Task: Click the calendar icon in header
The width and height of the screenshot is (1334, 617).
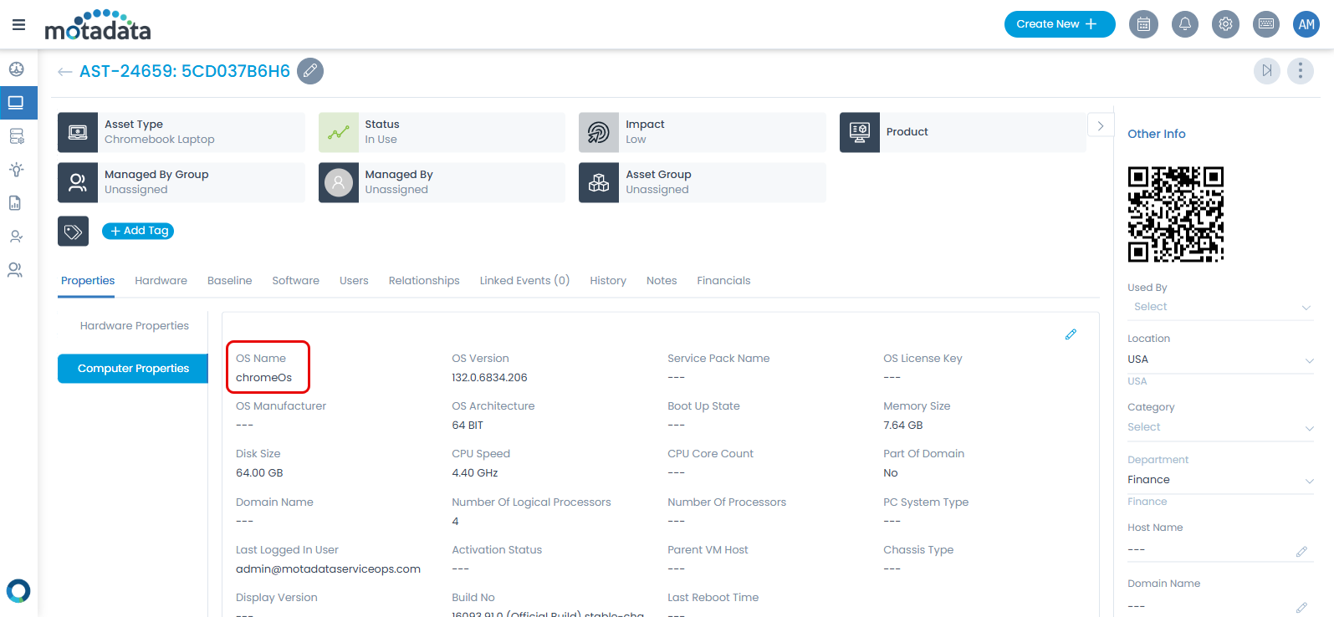Action: [1143, 24]
